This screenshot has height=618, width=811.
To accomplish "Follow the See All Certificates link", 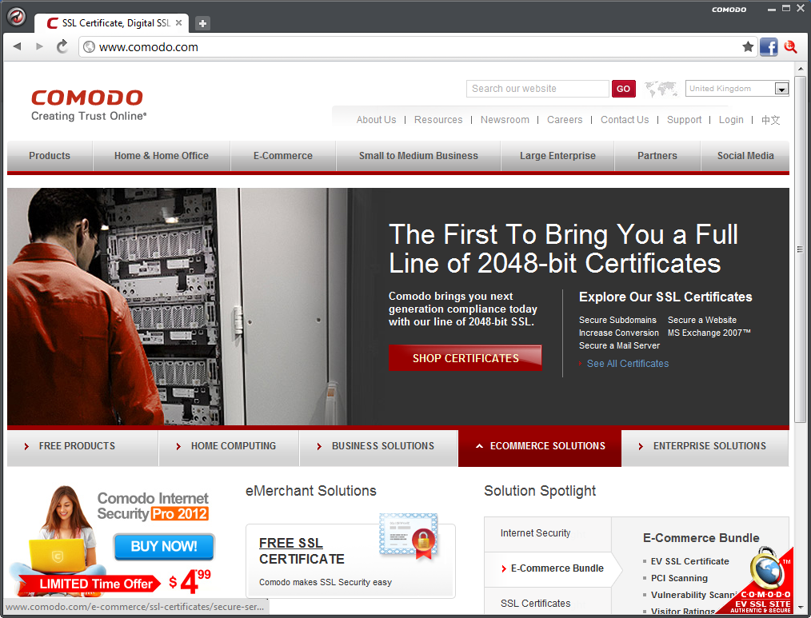I will pos(627,364).
